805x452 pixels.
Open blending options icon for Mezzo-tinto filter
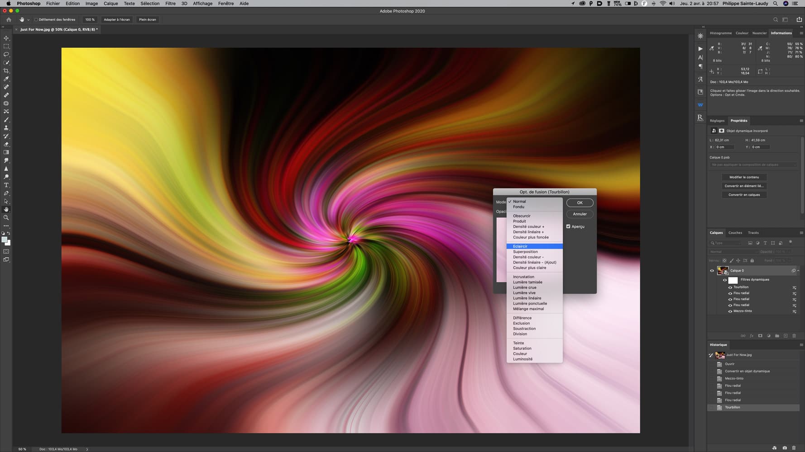794,311
